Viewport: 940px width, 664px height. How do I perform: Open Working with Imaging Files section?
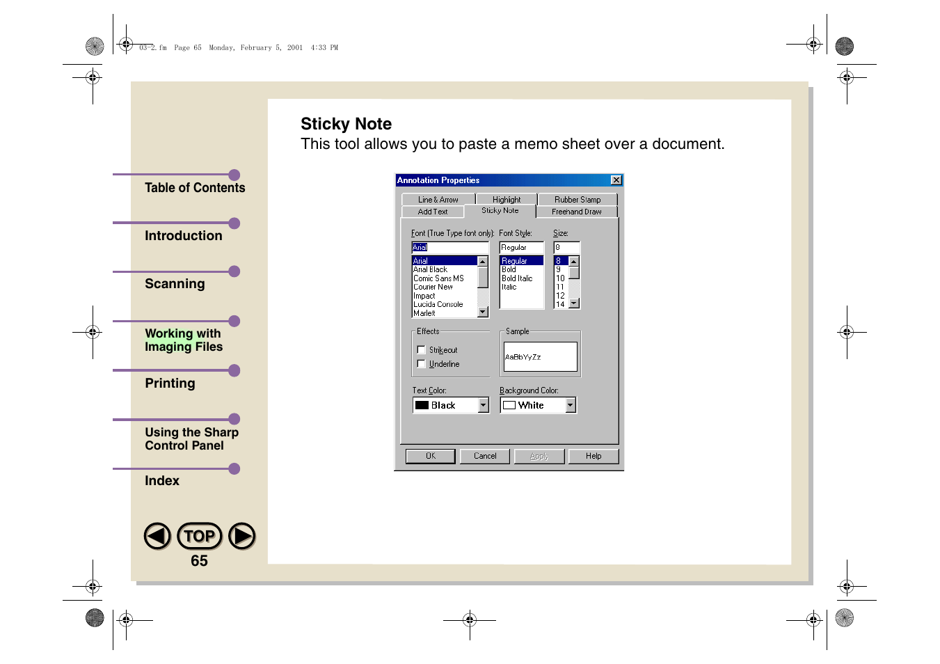point(184,340)
